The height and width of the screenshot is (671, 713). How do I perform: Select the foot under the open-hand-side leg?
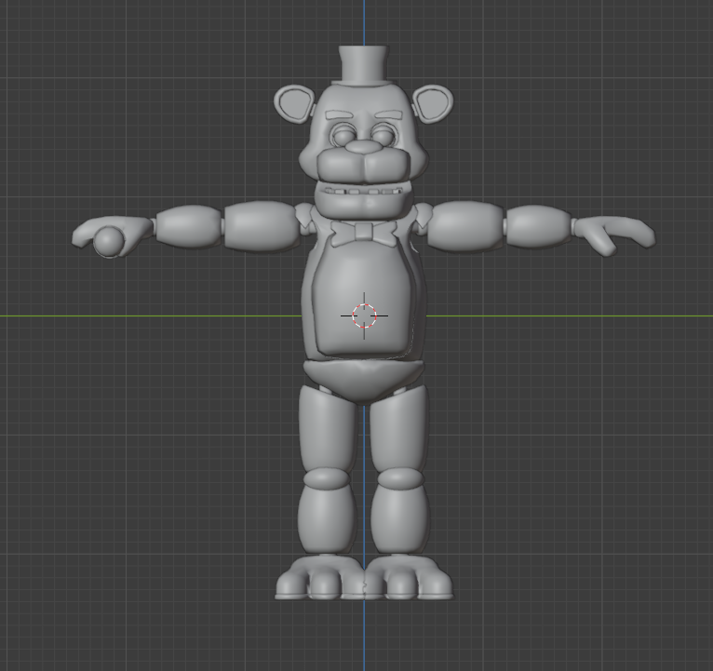[x=409, y=577]
